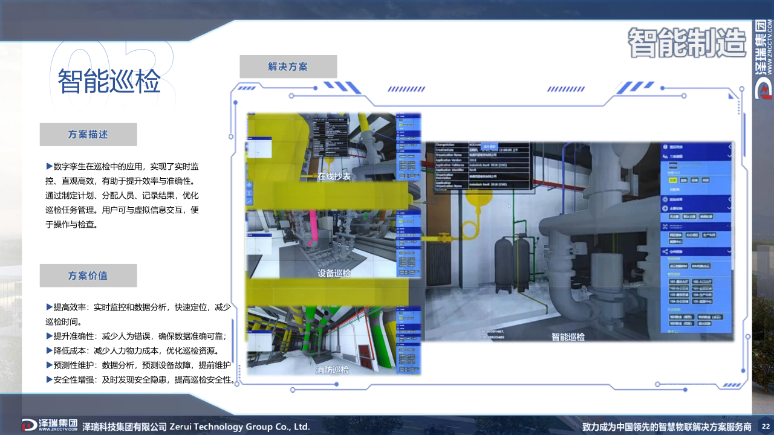
Task: Click the waveform icon in the blue side panel
Action: pyautogui.click(x=666, y=156)
